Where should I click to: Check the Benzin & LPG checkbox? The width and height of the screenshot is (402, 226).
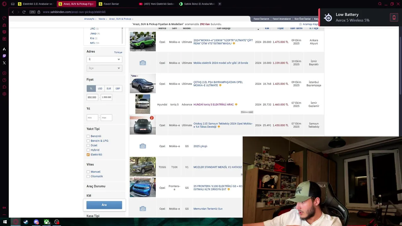click(x=88, y=141)
